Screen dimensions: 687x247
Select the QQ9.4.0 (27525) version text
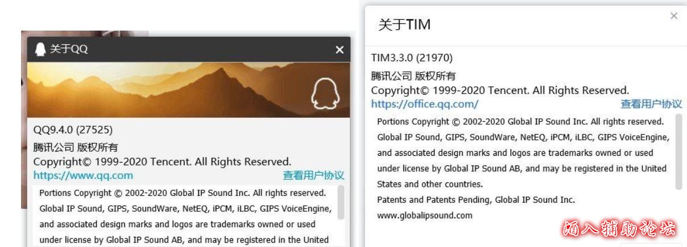pyautogui.click(x=73, y=130)
